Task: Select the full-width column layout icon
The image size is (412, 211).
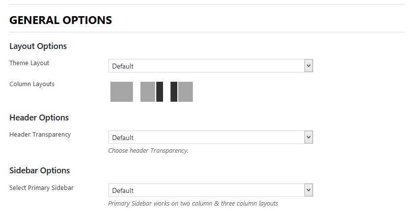Action: coord(121,92)
